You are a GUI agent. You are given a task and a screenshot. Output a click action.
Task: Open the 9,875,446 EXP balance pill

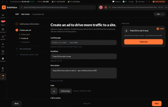pos(159,2)
